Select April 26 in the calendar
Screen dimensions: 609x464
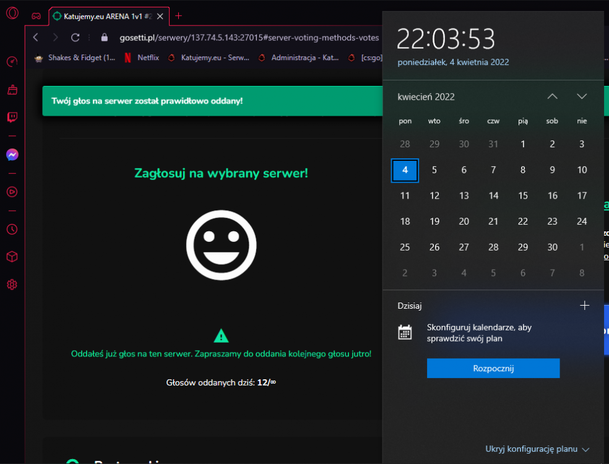pyautogui.click(x=434, y=247)
